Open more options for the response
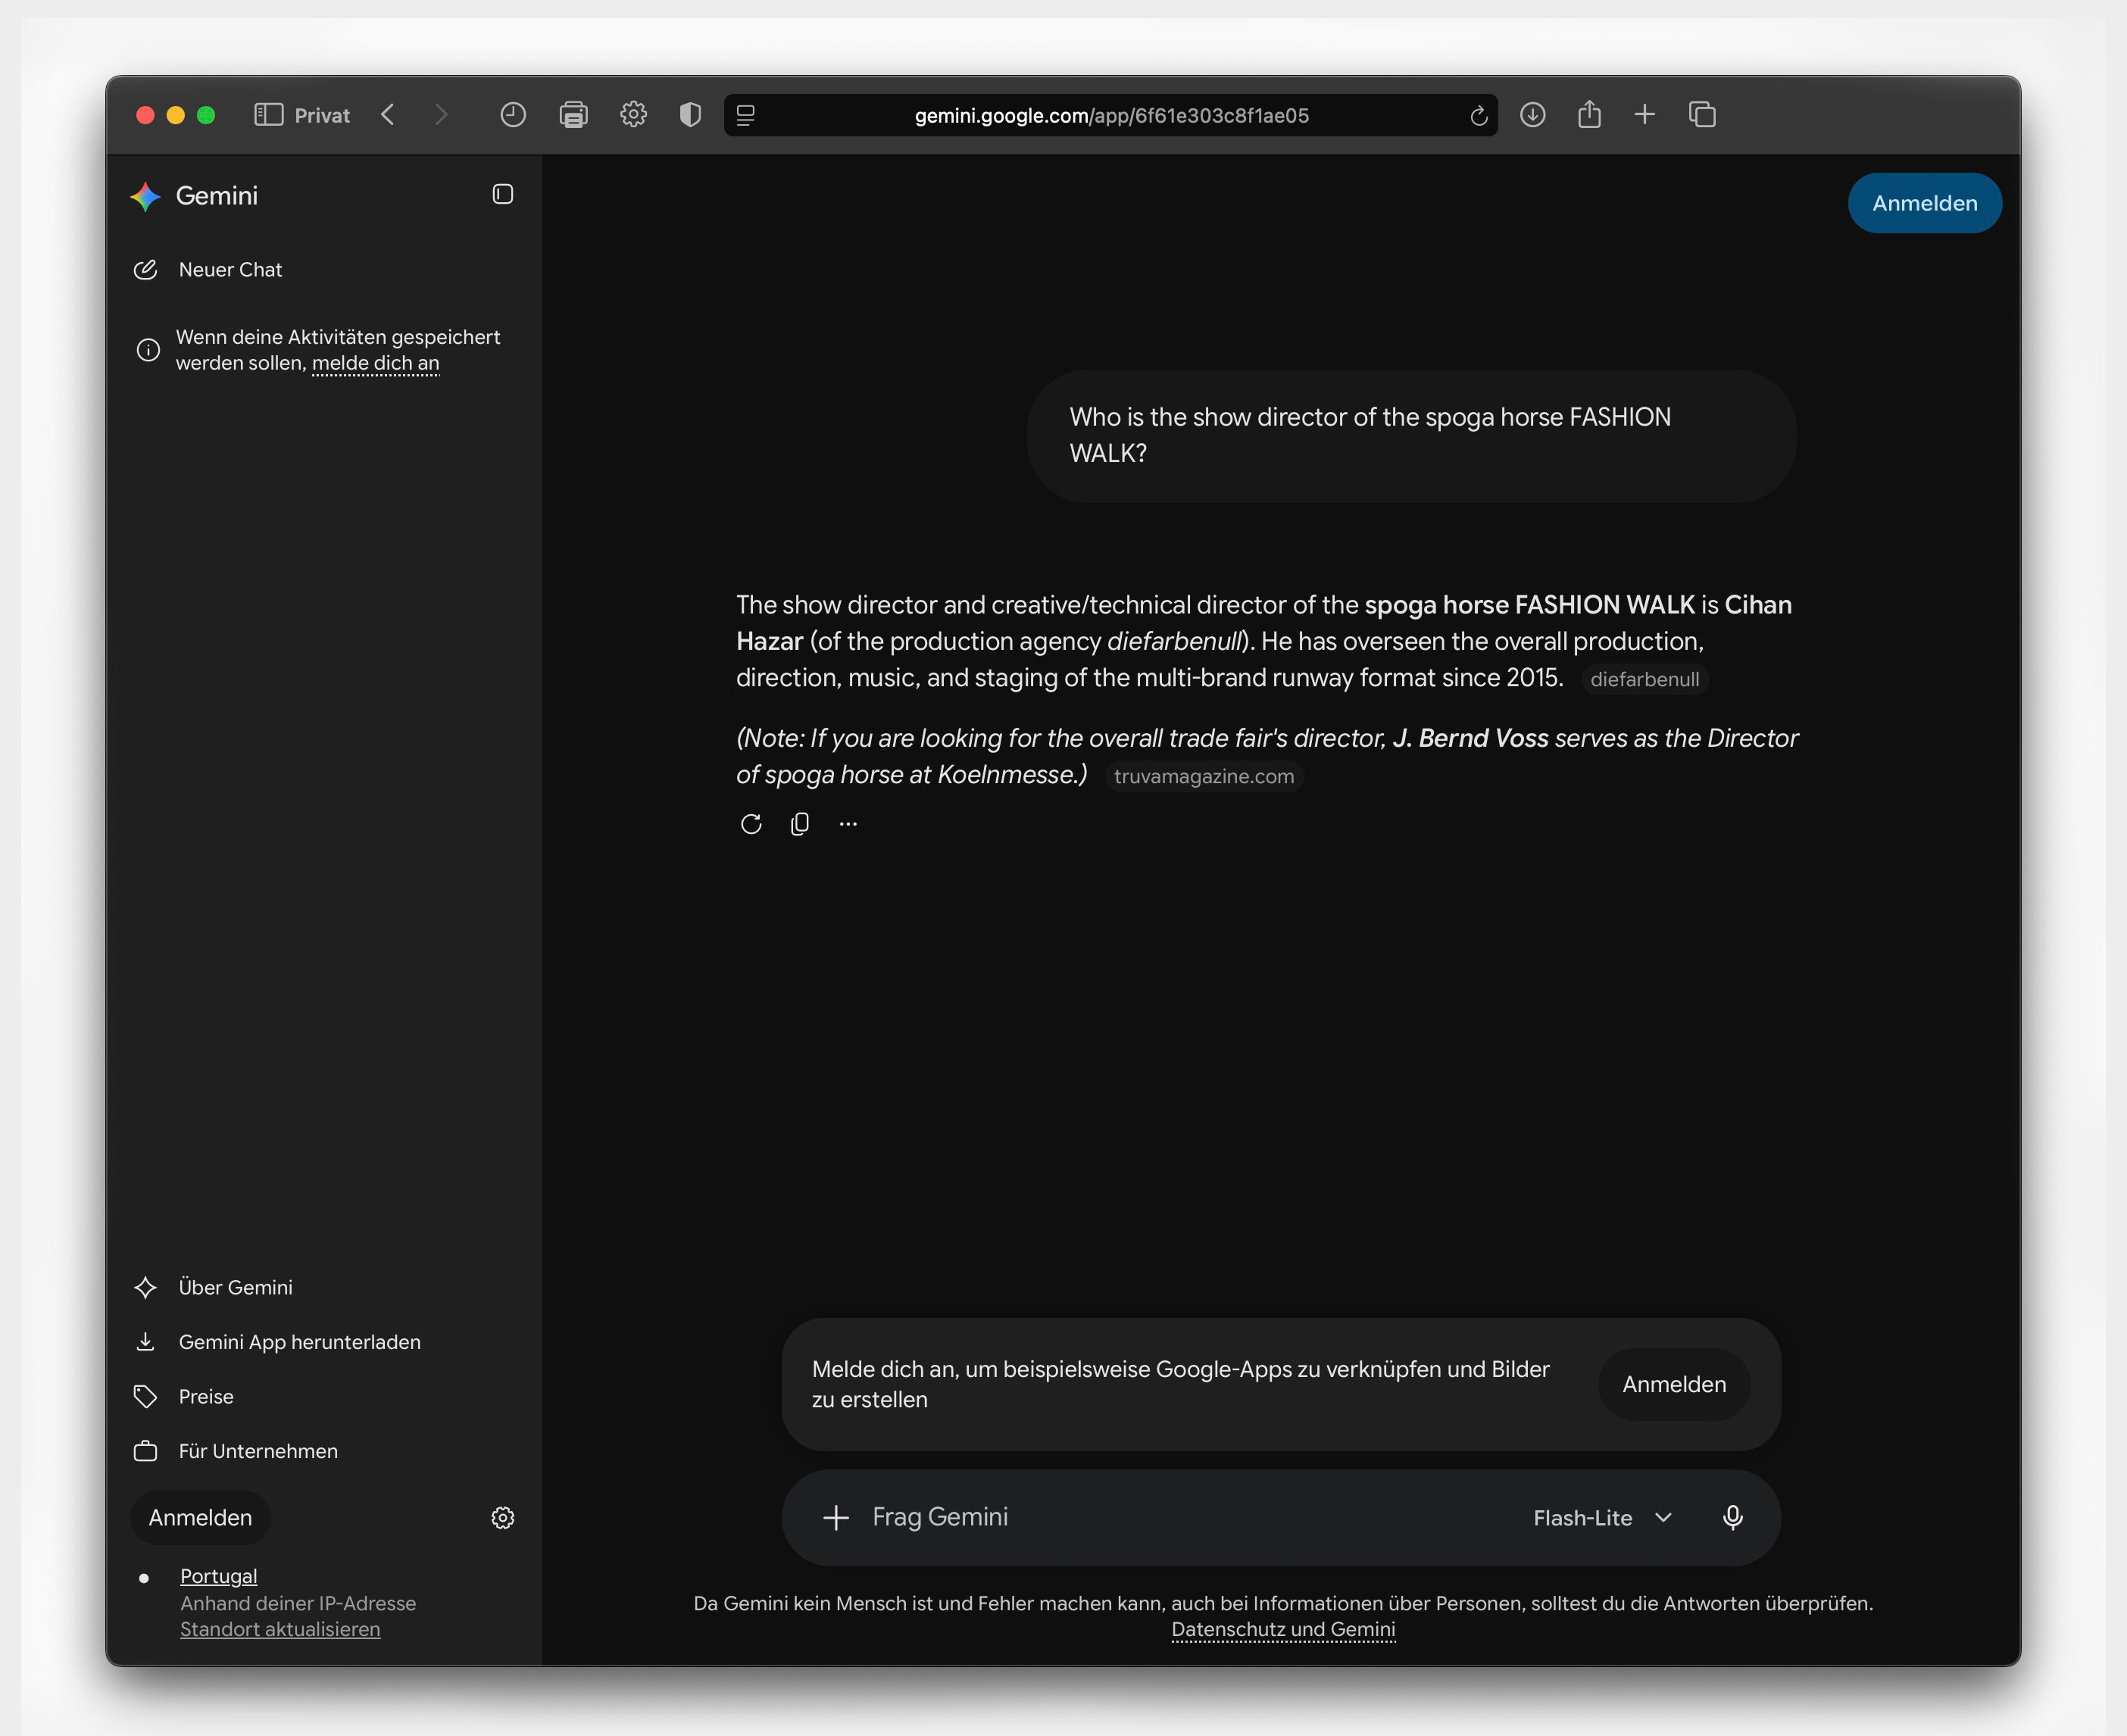Screen dimensions: 2127x1736 point(848,824)
